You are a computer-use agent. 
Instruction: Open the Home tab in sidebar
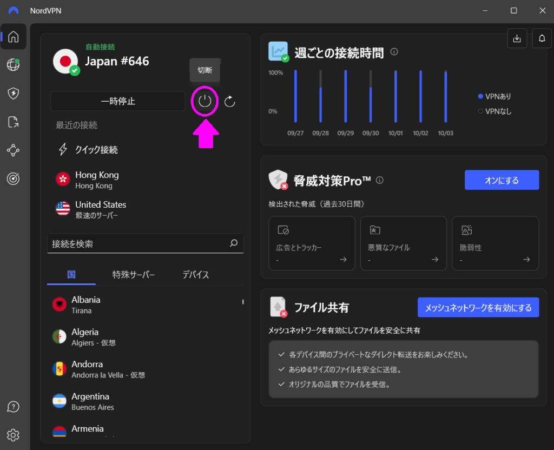14,37
